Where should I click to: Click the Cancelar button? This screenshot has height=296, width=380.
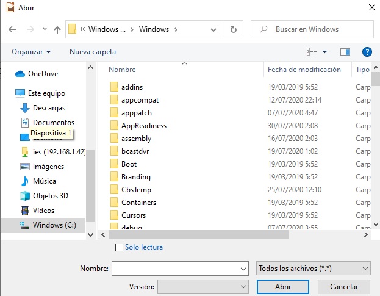click(x=344, y=287)
